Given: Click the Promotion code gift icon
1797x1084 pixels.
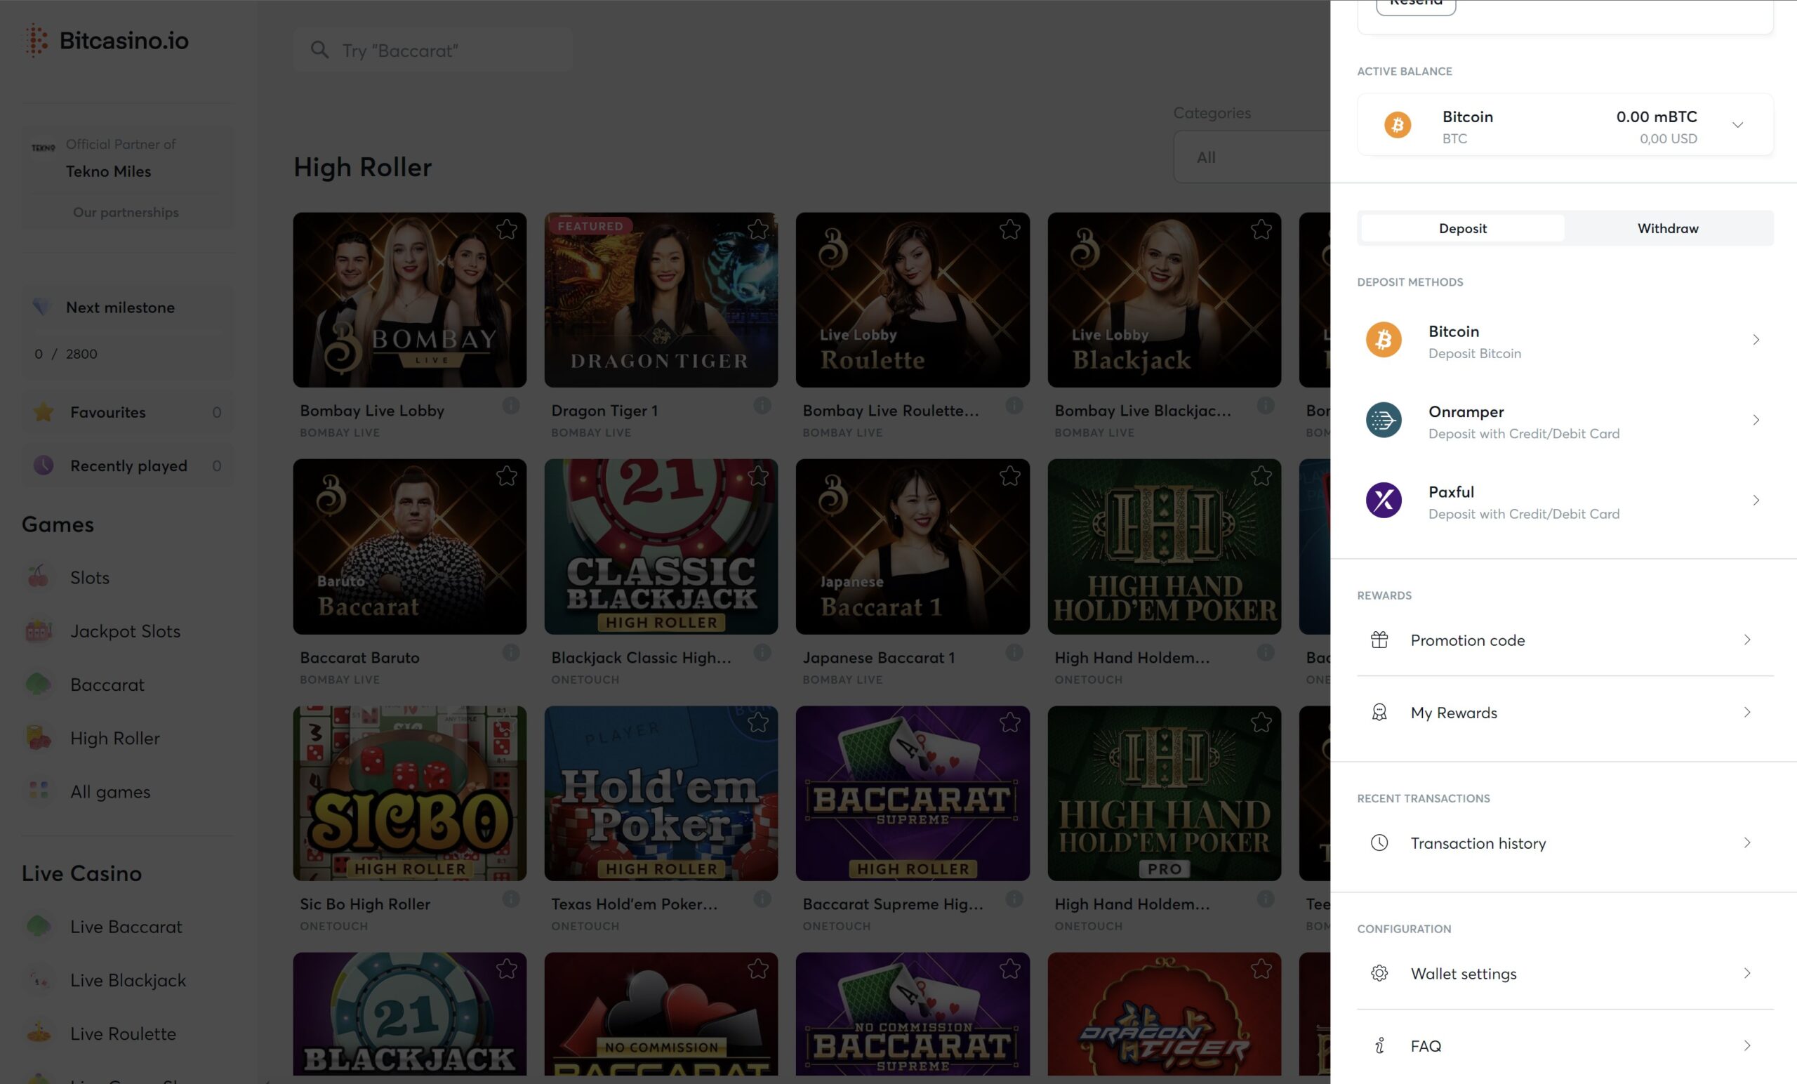Looking at the screenshot, I should click(1379, 640).
